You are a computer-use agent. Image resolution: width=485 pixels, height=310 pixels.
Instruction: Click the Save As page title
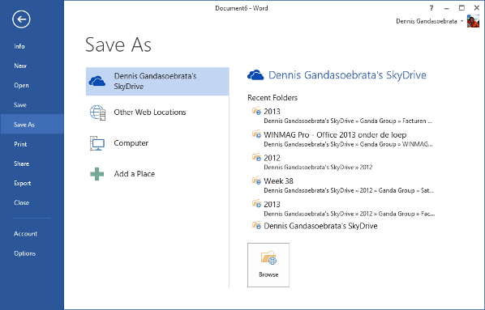pos(118,45)
